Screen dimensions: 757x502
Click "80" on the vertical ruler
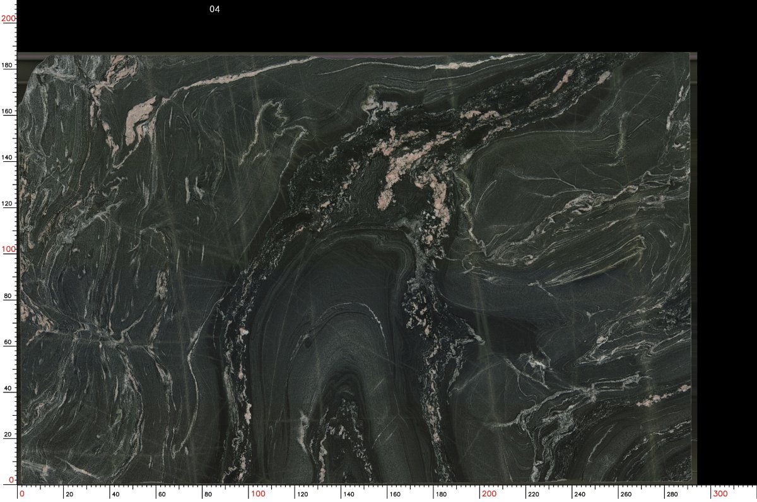coord(9,296)
